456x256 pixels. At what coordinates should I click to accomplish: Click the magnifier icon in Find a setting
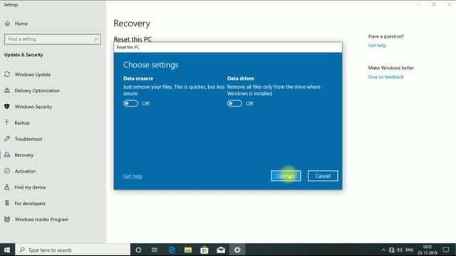[95, 39]
